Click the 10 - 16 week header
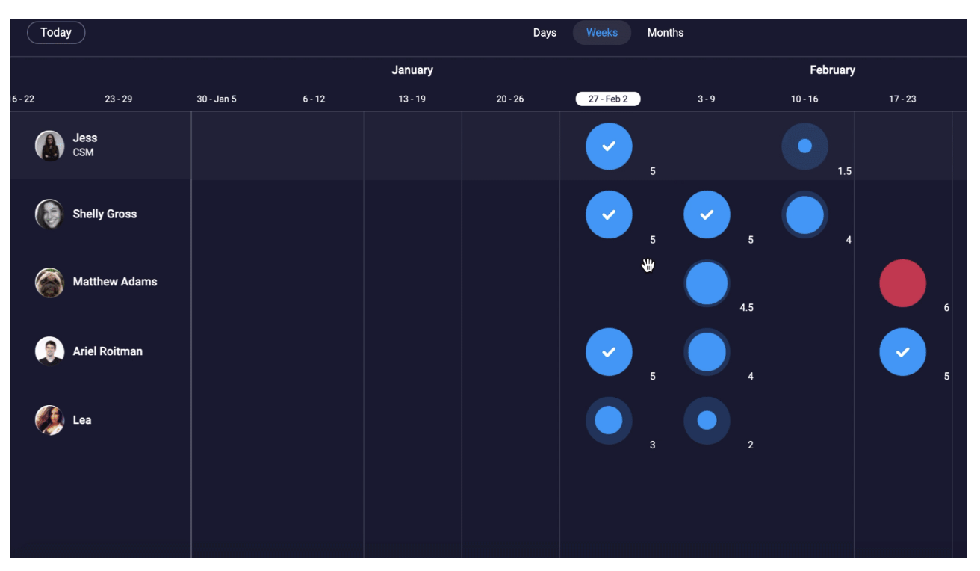Viewport: 980px width, 571px height. (x=804, y=99)
